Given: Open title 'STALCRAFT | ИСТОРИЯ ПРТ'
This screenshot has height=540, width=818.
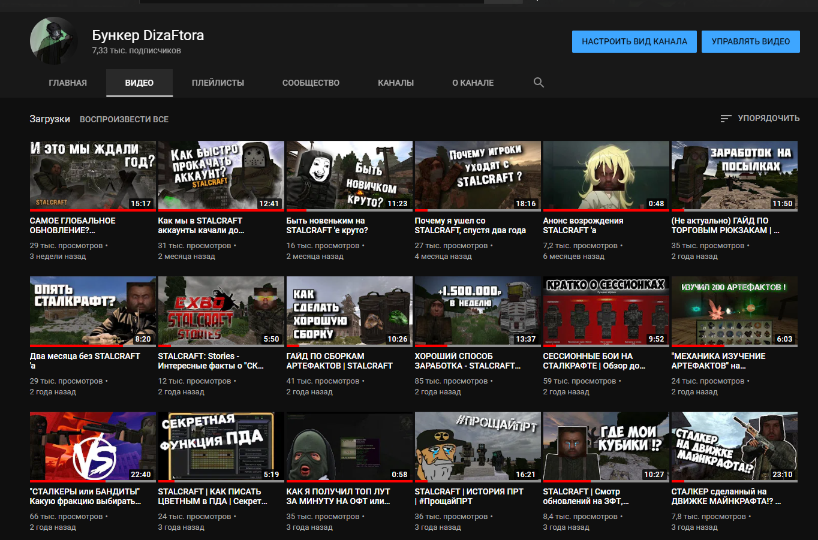Looking at the screenshot, I should 469,496.
